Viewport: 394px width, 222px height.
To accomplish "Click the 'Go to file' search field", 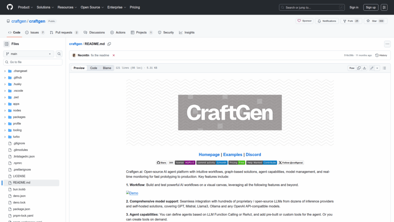I will tap(33, 62).
